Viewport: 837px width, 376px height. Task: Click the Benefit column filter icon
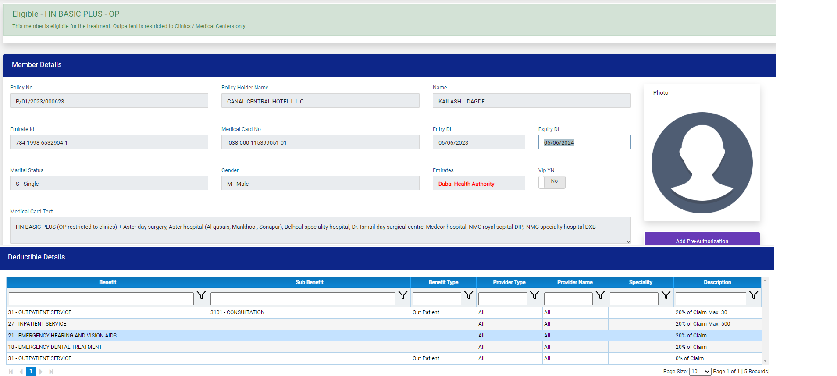pyautogui.click(x=201, y=295)
